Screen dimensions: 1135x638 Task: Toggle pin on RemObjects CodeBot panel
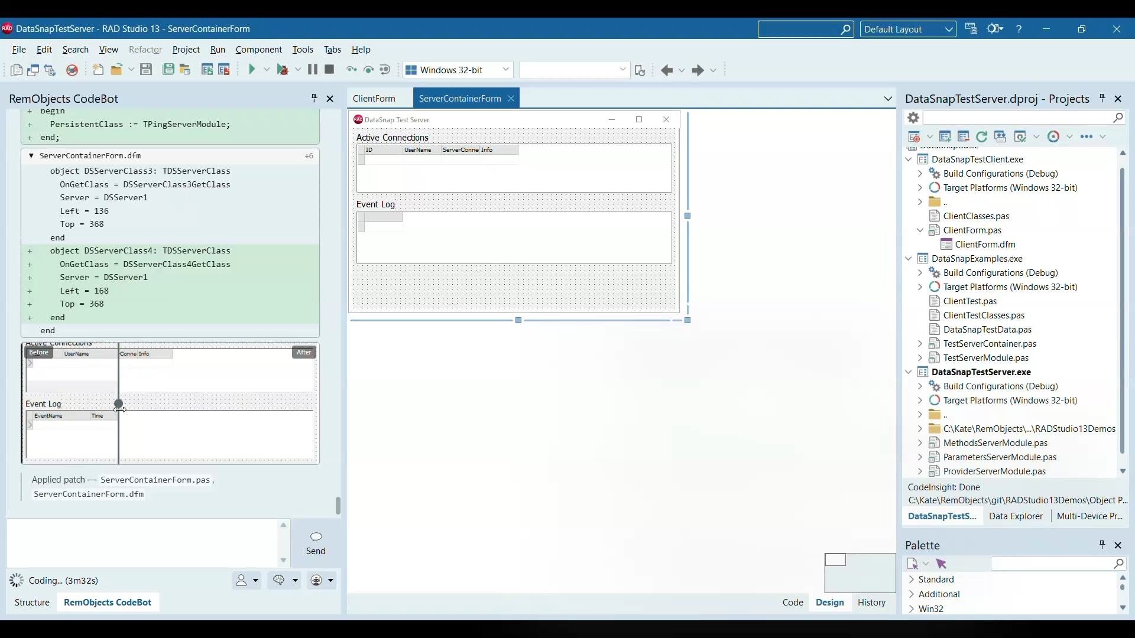tap(314, 99)
